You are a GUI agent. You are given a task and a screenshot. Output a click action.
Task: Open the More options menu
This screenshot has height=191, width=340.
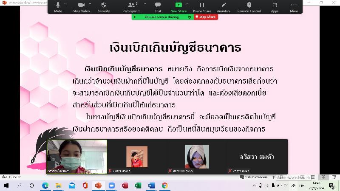pos(294,6)
